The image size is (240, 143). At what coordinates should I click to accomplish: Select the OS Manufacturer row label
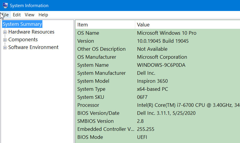(97, 57)
